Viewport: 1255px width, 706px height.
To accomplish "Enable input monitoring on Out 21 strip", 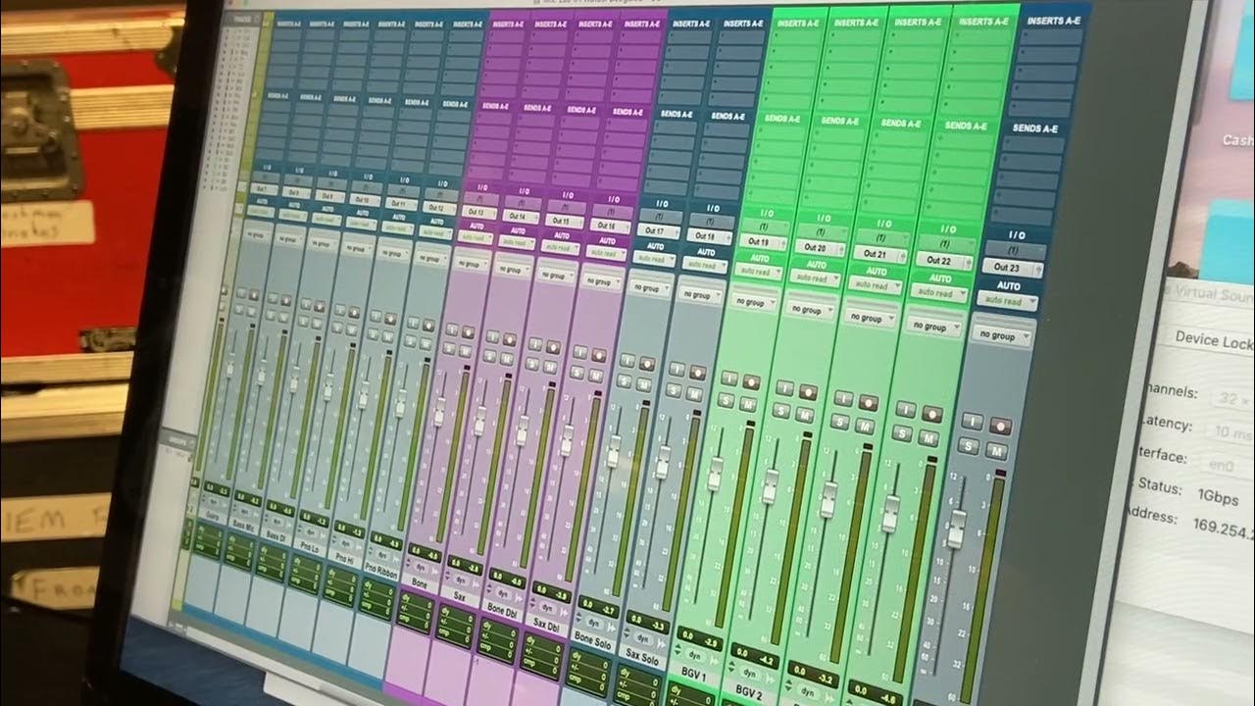I will 843,398.
